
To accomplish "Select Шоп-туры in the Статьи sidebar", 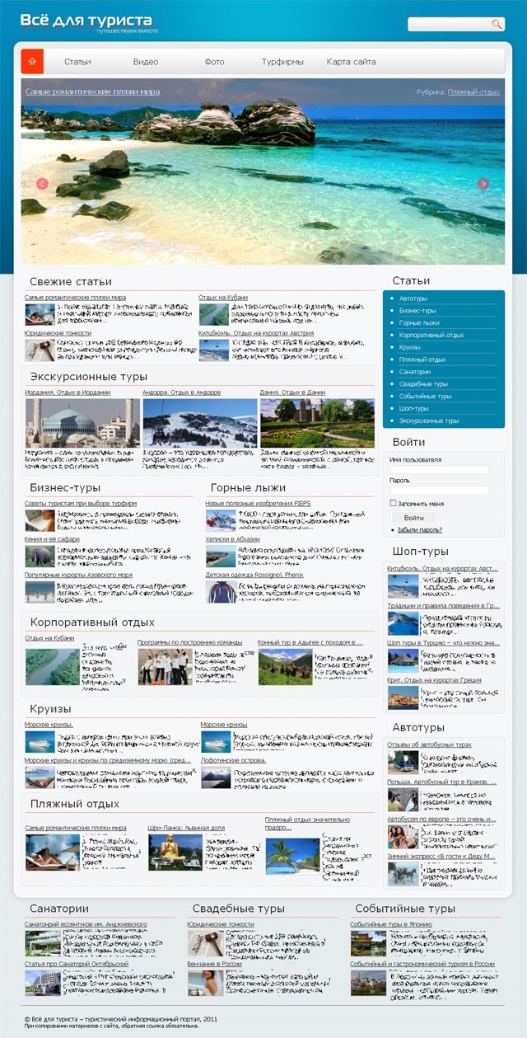I will click(414, 408).
